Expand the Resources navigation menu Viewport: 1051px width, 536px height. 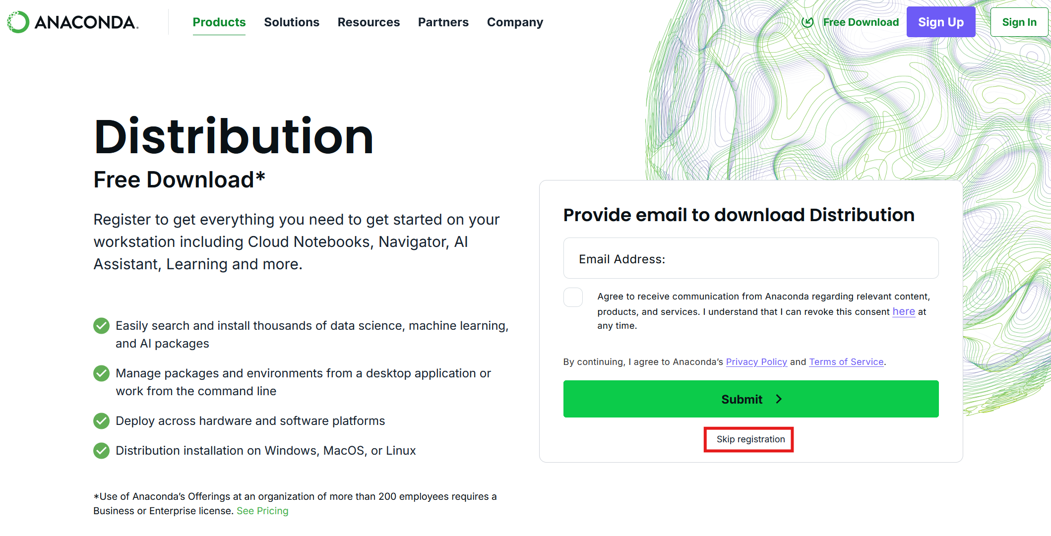click(369, 22)
